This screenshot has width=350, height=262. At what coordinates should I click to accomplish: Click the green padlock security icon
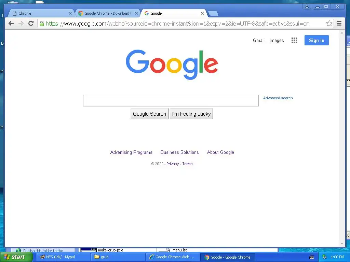point(42,24)
